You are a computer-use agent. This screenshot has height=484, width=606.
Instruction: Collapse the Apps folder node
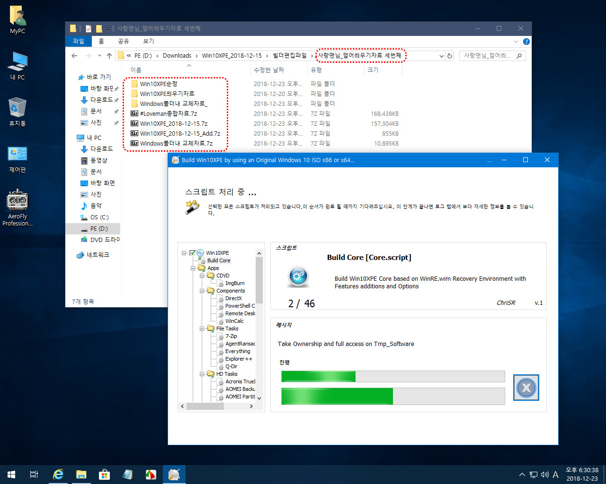(x=193, y=268)
